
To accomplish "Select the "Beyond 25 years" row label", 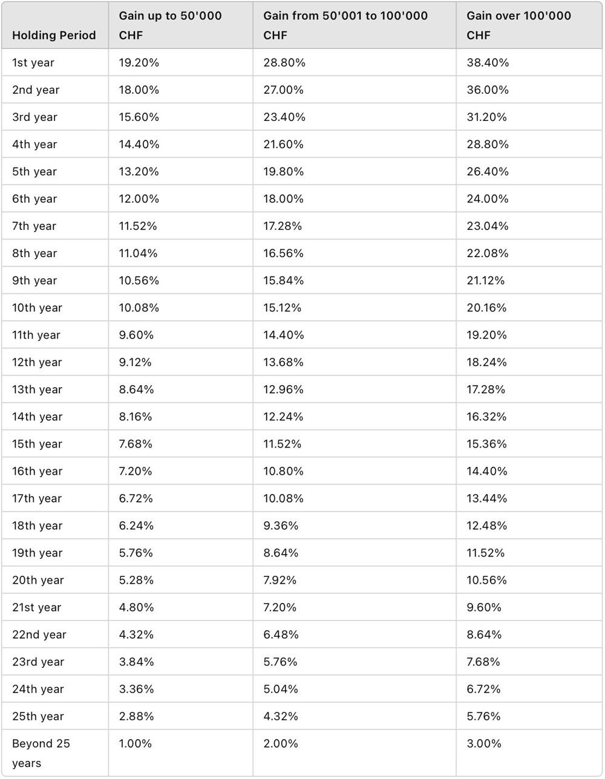I will point(41,753).
